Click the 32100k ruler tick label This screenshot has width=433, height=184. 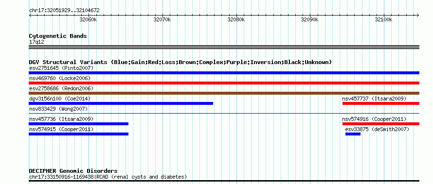click(383, 19)
